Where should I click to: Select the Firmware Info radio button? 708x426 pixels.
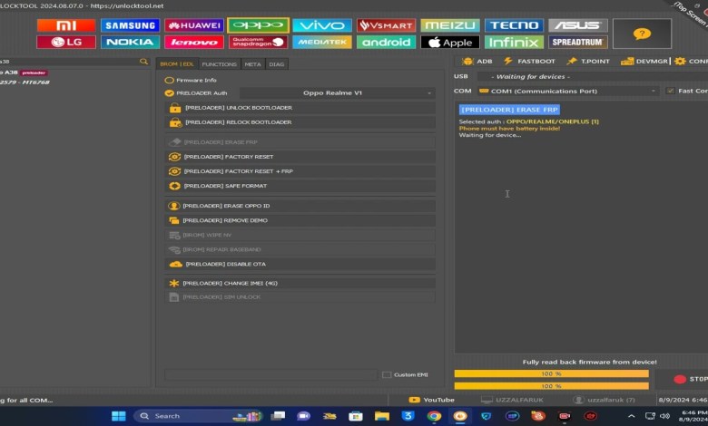pos(169,80)
